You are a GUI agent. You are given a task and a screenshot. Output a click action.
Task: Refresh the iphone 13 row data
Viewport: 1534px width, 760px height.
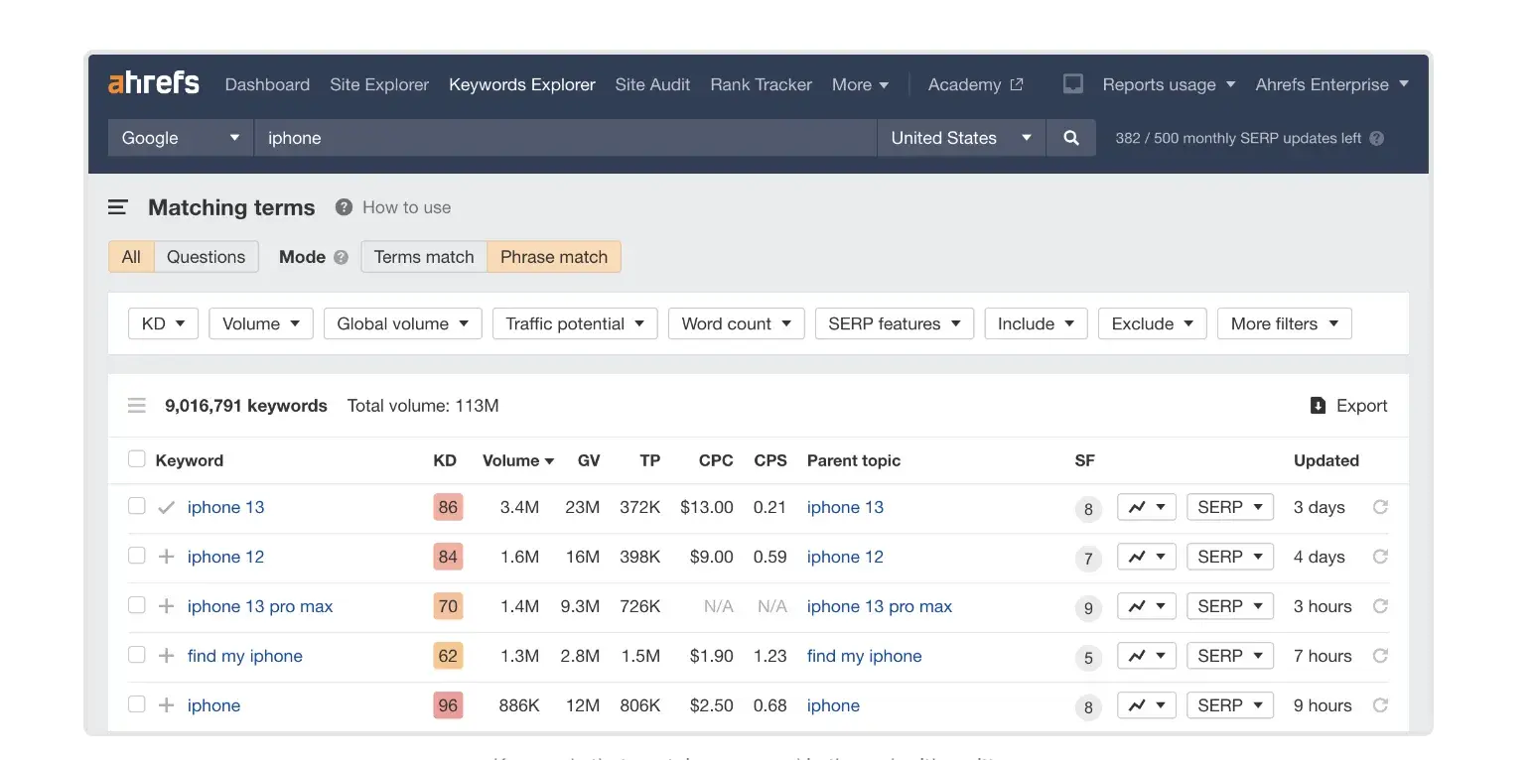[1379, 507]
